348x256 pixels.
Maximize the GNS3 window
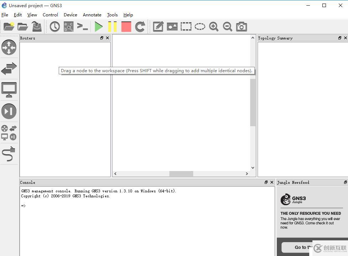[x=324, y=5]
